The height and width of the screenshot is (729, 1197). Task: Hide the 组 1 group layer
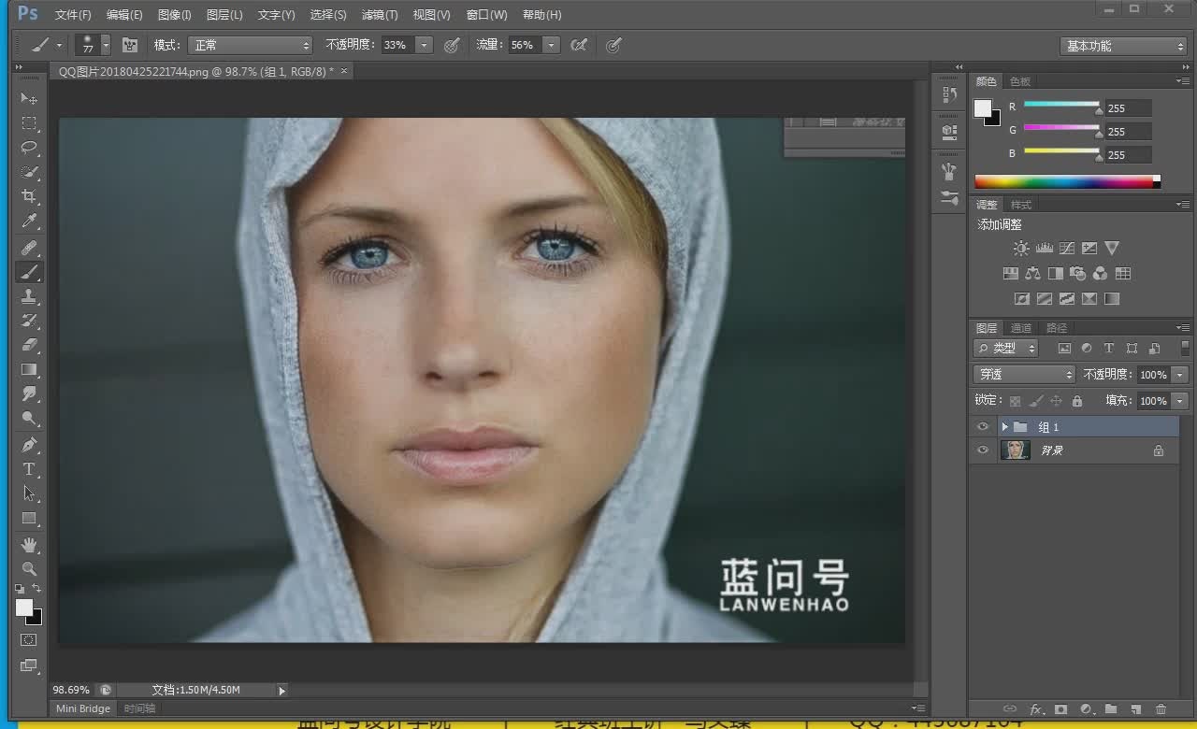coord(982,427)
